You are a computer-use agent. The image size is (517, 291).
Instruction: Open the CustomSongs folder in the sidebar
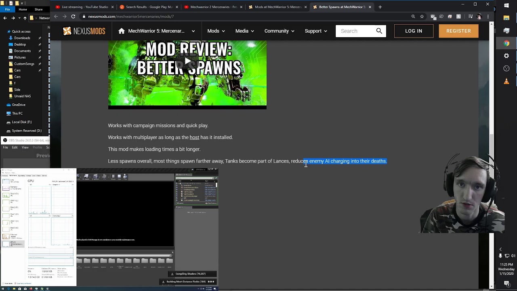24,64
